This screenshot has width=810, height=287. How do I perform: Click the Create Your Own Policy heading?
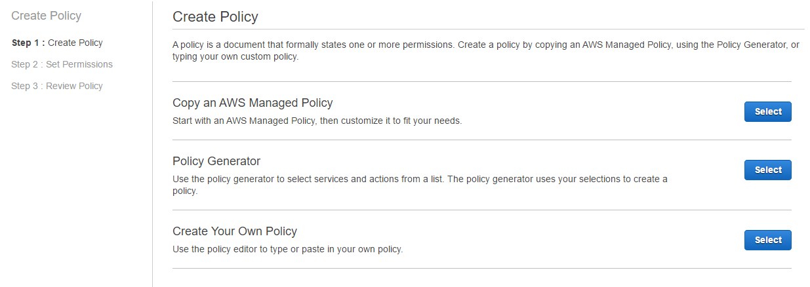click(x=235, y=231)
